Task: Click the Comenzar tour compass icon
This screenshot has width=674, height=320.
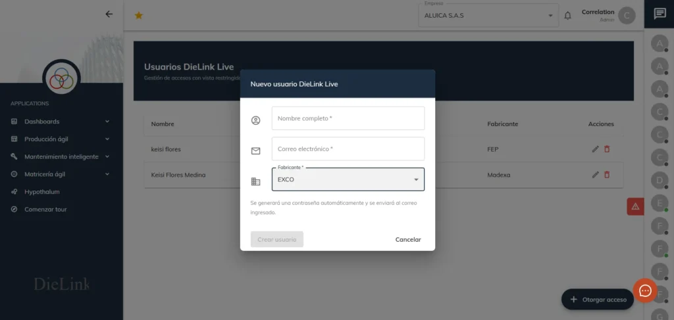Action: [x=14, y=210]
